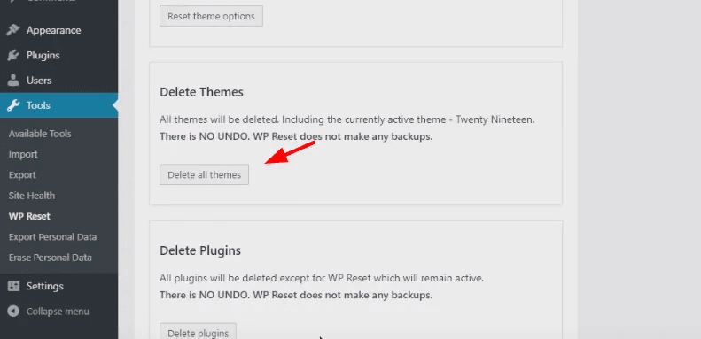
Task: Open Erase Personal Data page
Action: coord(50,258)
